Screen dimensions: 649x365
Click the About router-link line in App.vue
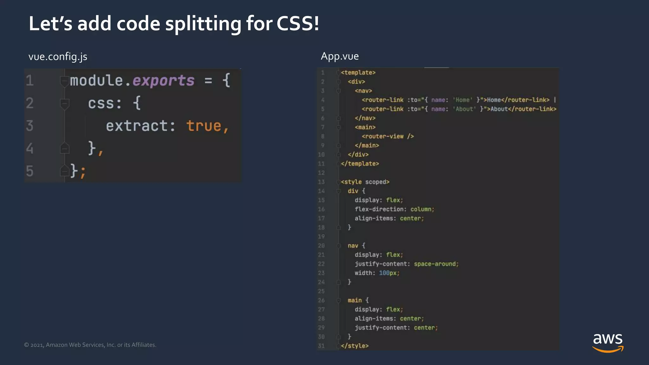point(459,109)
